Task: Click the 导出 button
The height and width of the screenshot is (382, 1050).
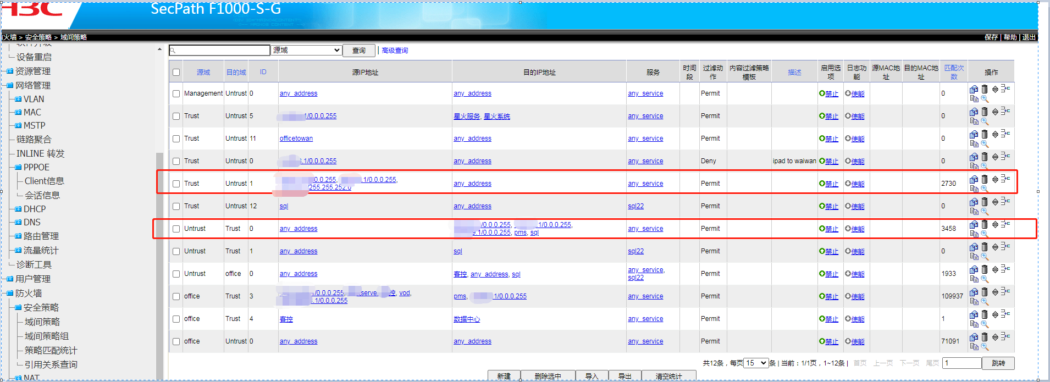Action: tap(625, 376)
